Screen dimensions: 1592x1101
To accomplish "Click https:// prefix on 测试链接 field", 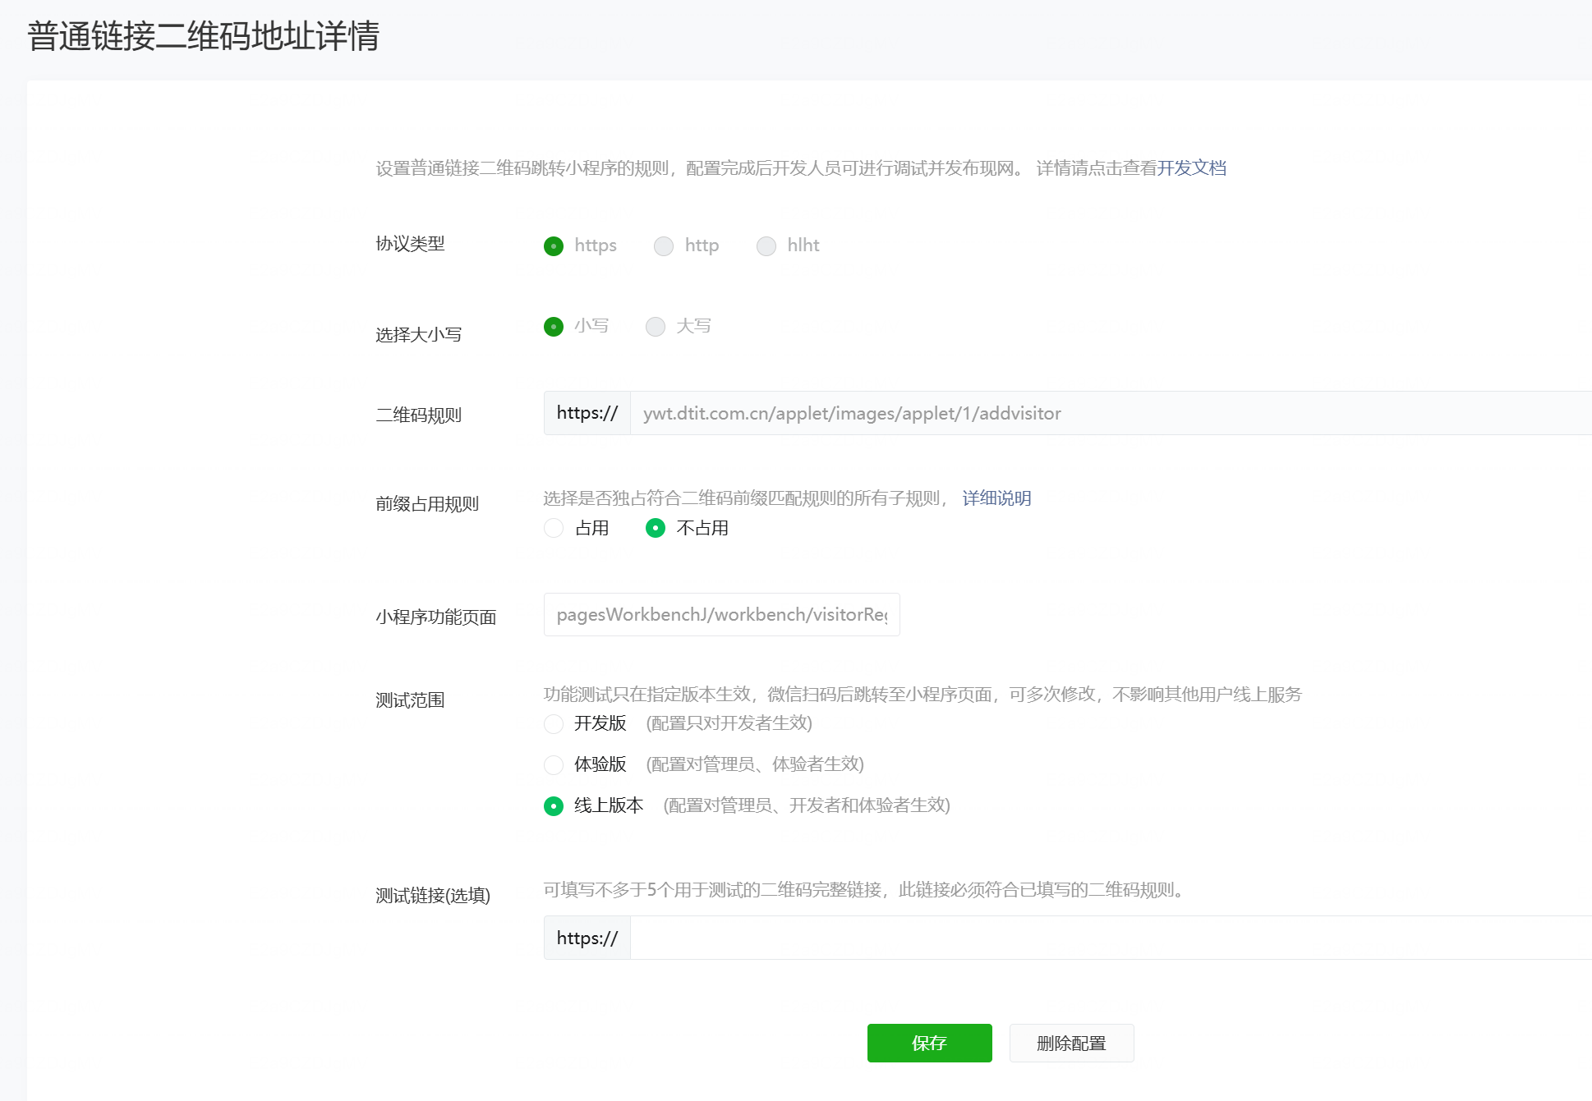I will (587, 938).
